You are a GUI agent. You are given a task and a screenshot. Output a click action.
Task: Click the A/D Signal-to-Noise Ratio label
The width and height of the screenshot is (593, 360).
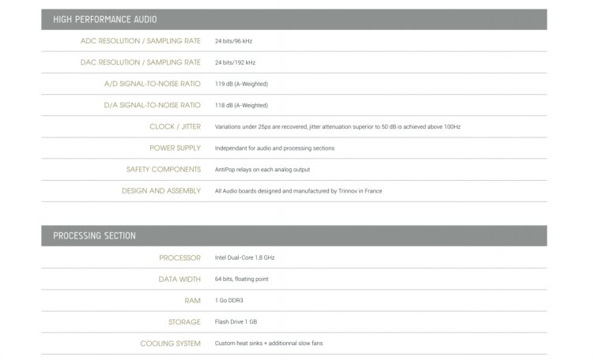tap(153, 83)
